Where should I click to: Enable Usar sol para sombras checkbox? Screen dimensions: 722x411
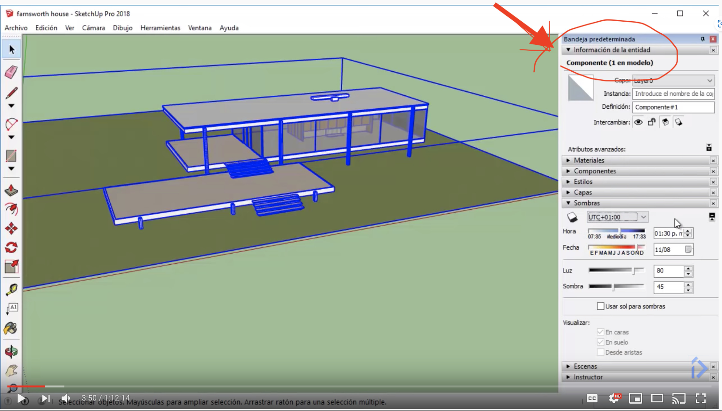click(x=600, y=306)
